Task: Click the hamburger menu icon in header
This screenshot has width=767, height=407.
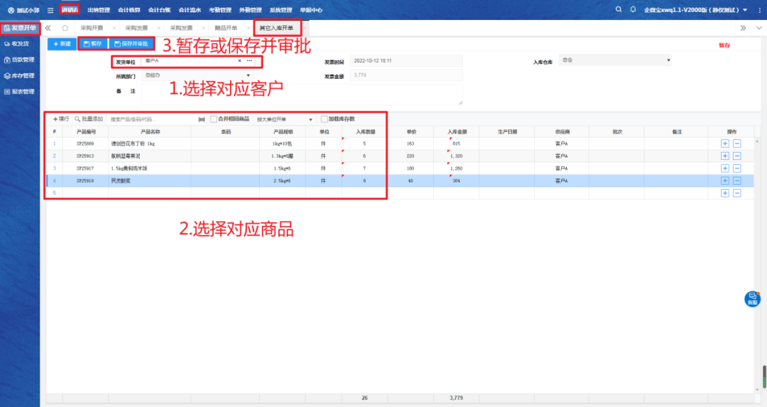Action: [50, 11]
